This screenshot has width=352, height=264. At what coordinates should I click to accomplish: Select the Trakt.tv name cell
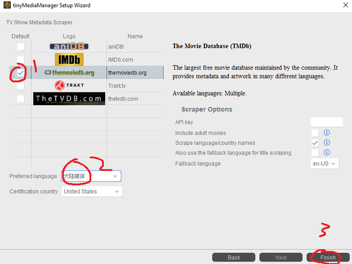coord(135,86)
